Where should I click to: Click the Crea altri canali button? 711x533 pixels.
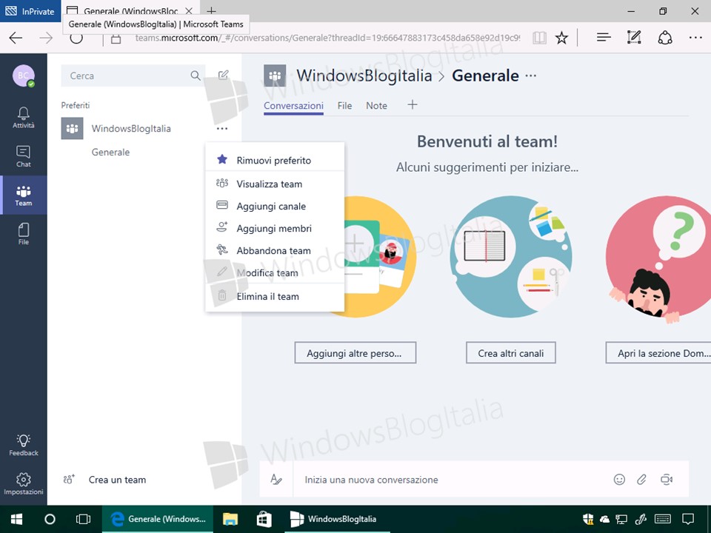click(x=510, y=352)
